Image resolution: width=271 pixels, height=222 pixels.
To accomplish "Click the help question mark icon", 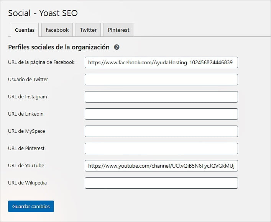I will (x=117, y=47).
